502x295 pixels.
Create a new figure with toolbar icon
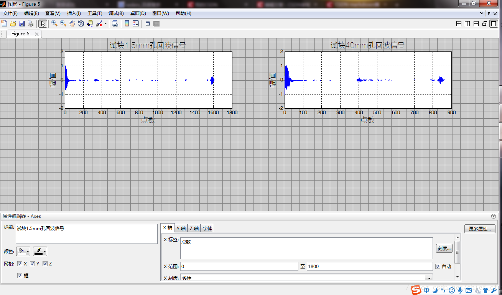click(x=5, y=24)
